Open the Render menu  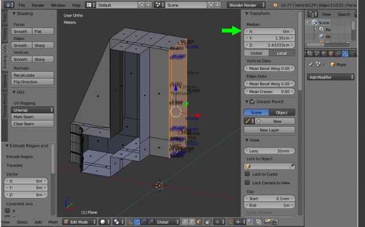[x=38, y=5]
